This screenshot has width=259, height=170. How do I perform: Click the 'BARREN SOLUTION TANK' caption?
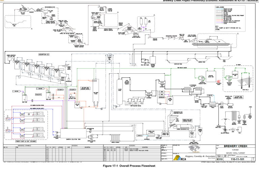73,139
